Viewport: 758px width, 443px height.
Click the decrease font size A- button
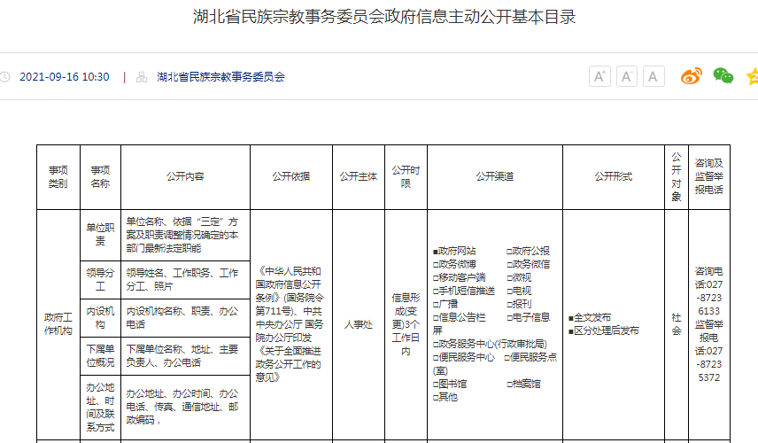click(627, 76)
